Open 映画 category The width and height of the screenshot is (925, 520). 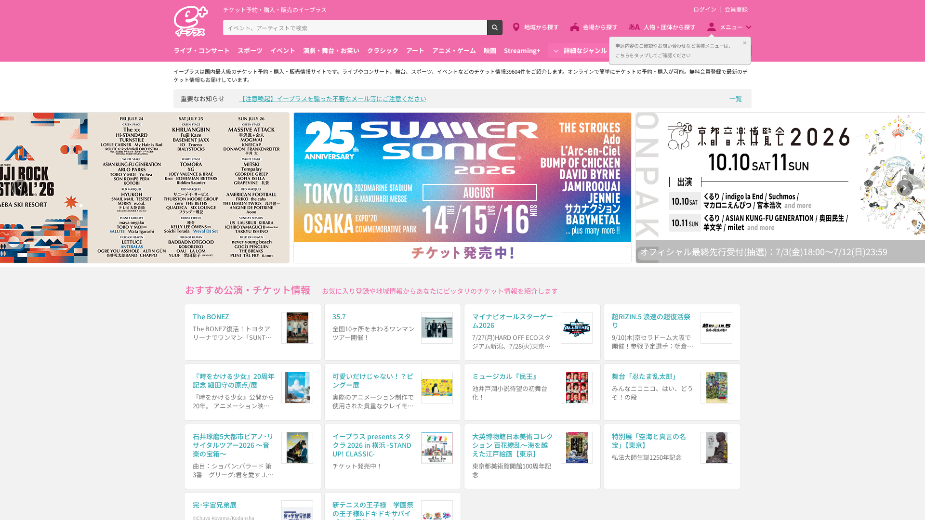(489, 51)
